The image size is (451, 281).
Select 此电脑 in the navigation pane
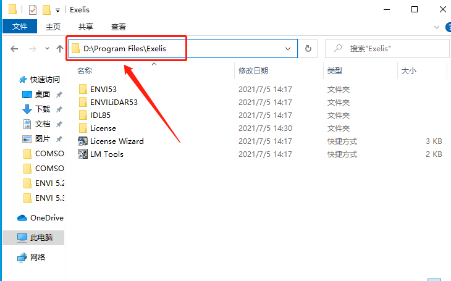(33, 238)
